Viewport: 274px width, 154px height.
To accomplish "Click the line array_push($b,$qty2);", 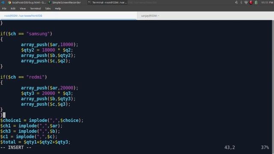I will (x=48, y=55).
